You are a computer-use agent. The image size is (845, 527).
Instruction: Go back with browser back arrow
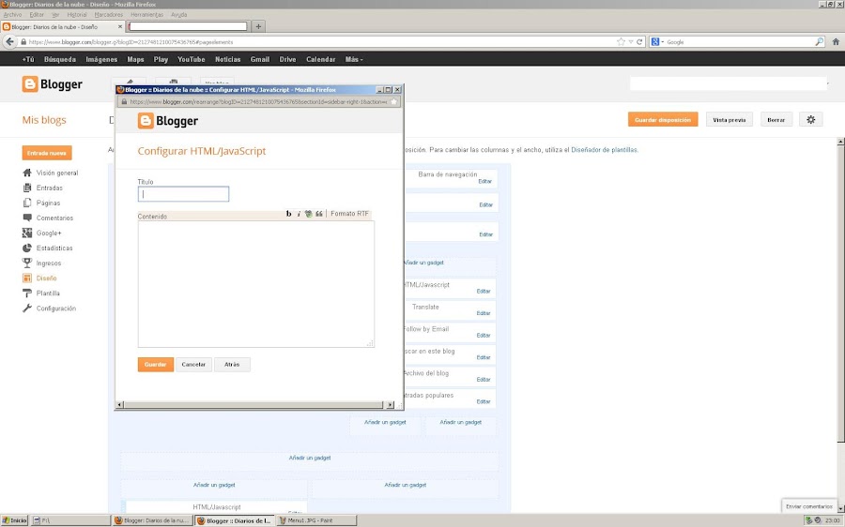point(9,41)
